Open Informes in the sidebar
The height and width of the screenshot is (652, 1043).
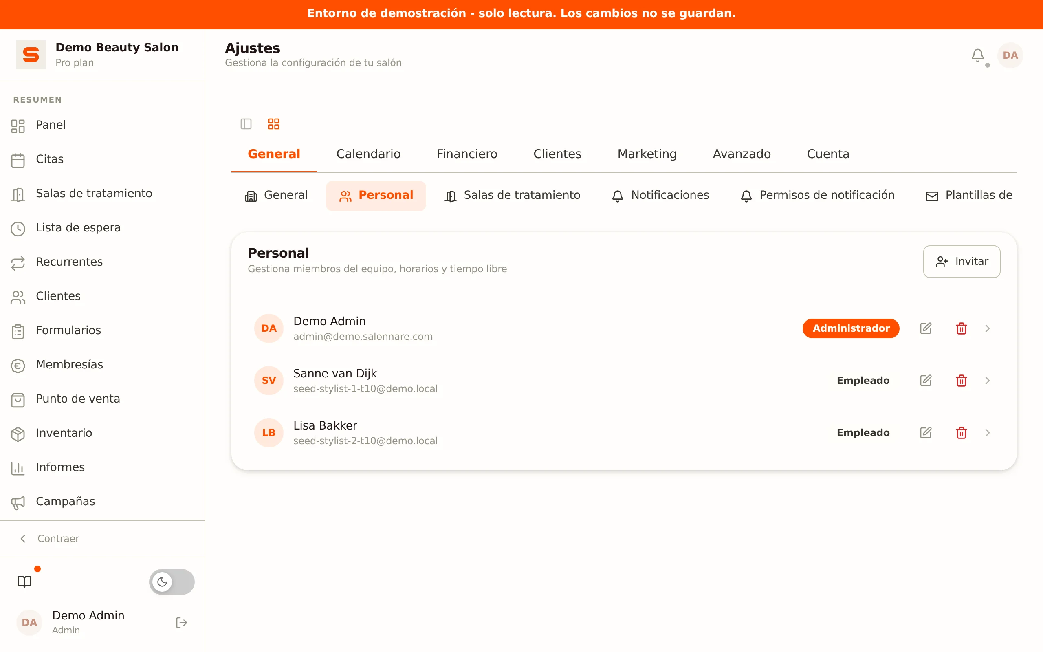tap(102, 467)
